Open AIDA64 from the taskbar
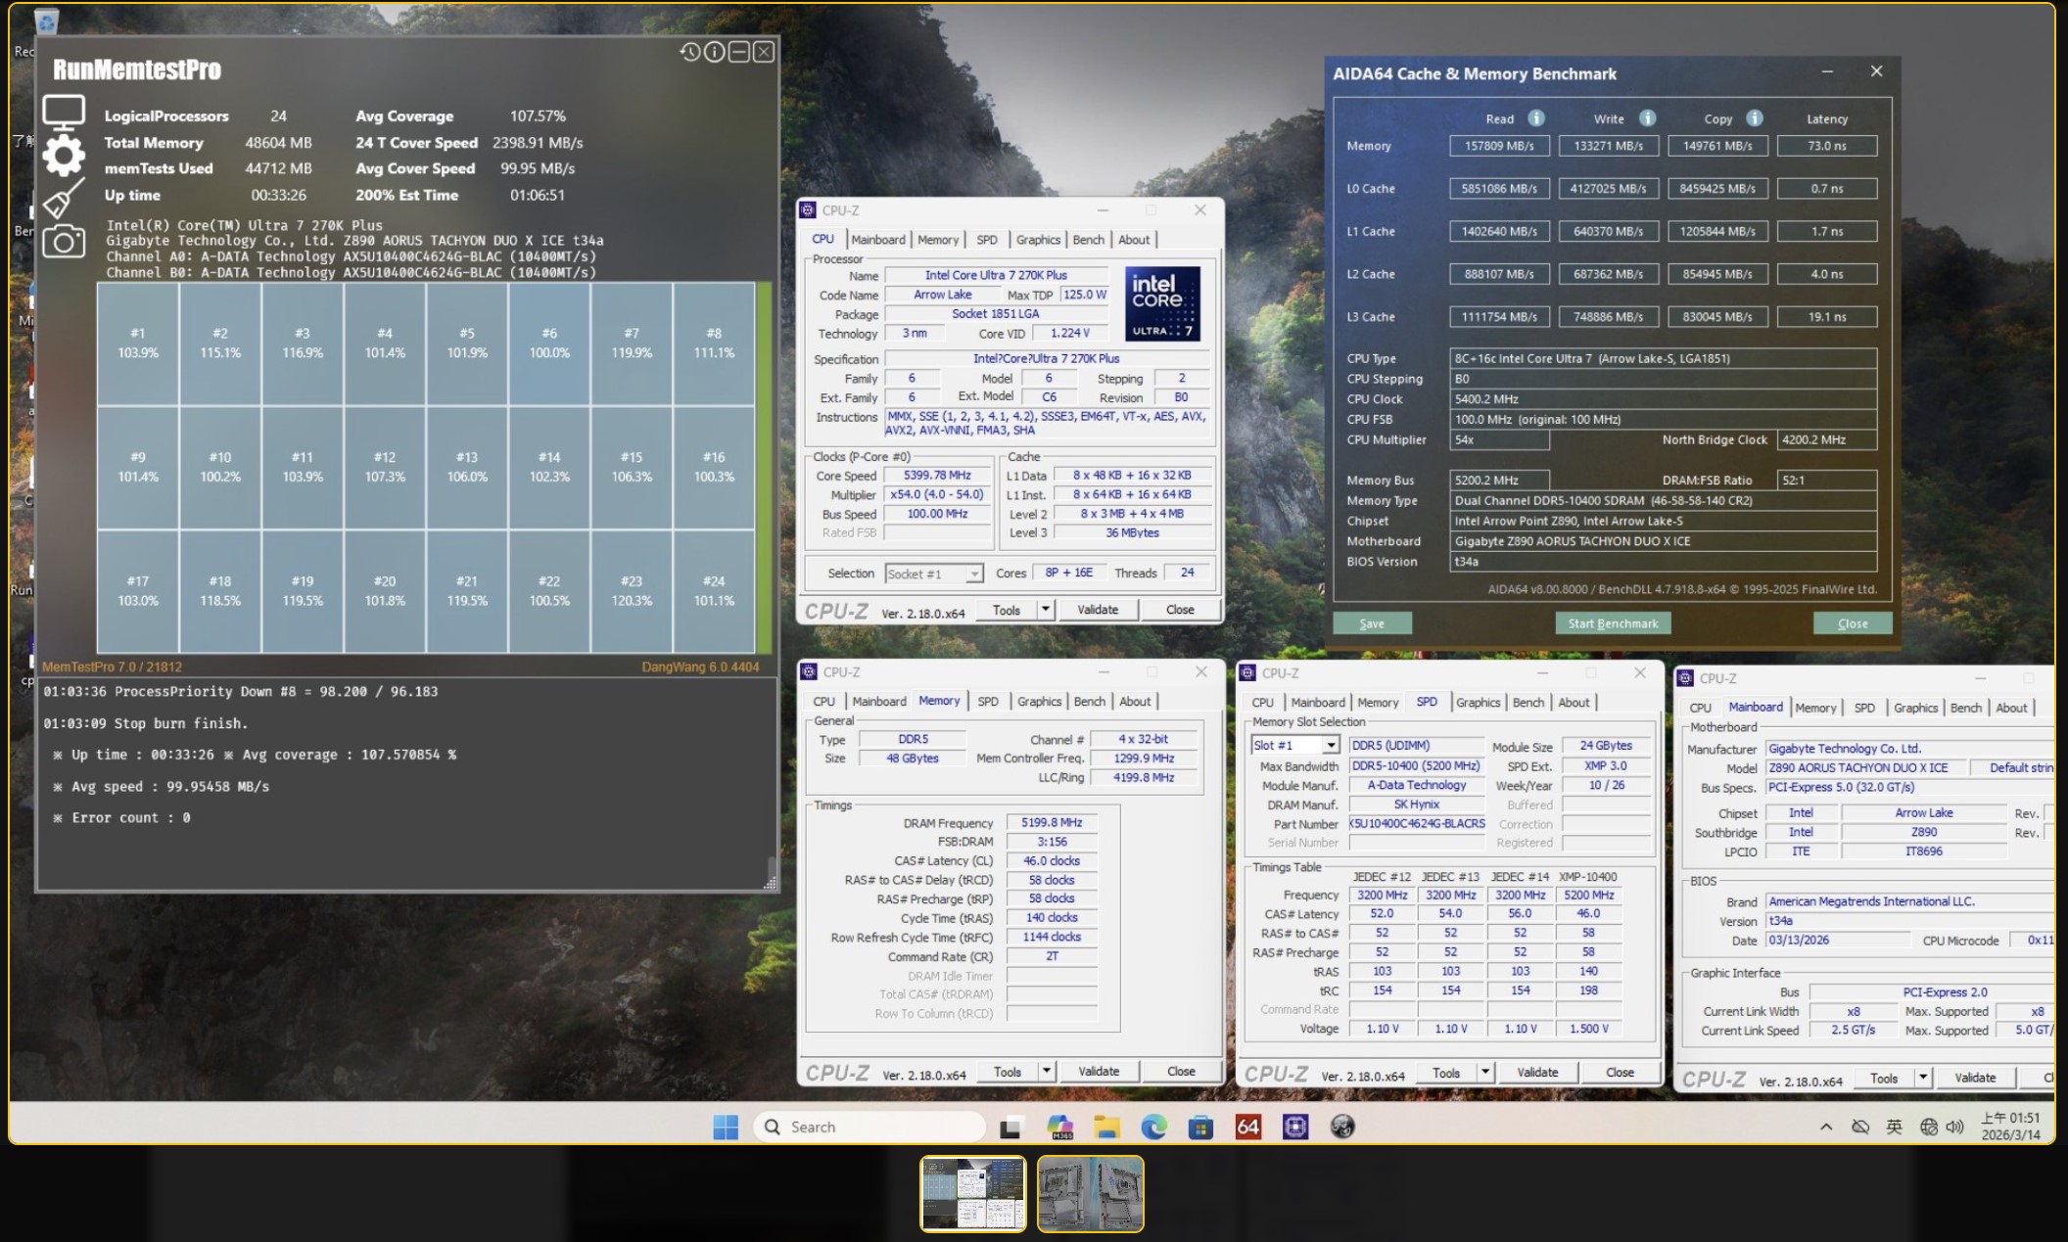The image size is (2068, 1242). point(1247,1127)
